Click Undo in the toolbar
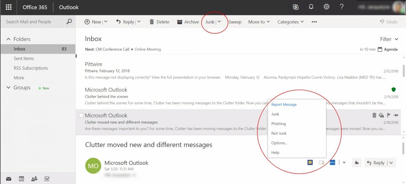The height and width of the screenshot is (184, 406). [389, 22]
